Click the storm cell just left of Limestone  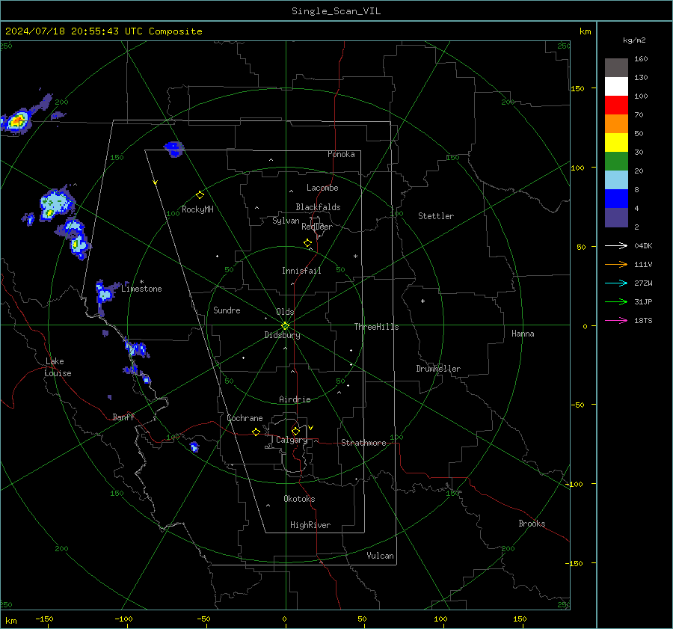click(x=104, y=293)
